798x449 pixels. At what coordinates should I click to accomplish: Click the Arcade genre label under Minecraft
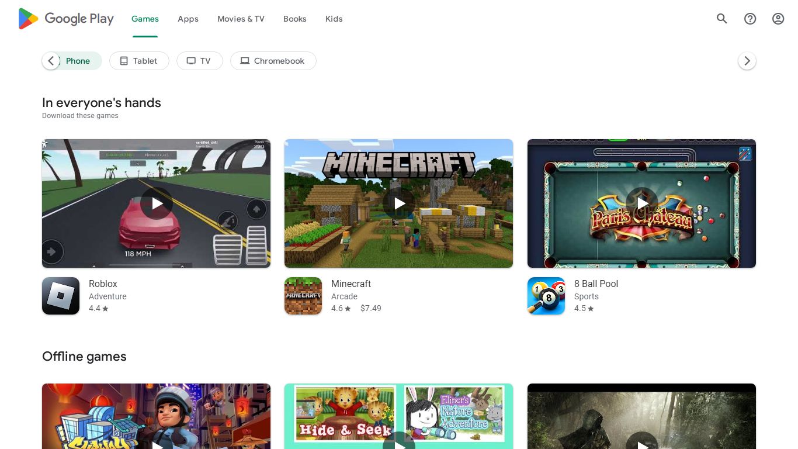click(344, 296)
